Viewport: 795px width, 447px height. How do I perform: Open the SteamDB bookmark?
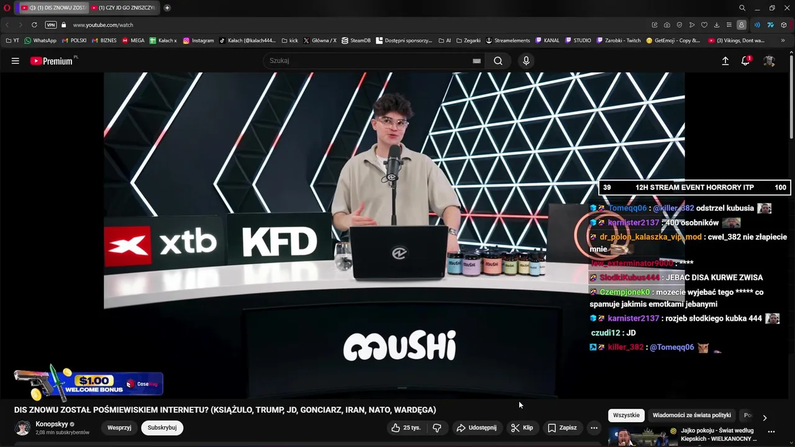click(x=356, y=40)
